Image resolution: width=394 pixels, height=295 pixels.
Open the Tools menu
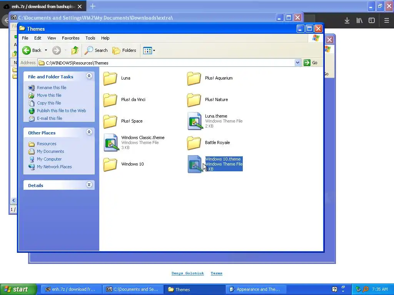[x=90, y=38]
